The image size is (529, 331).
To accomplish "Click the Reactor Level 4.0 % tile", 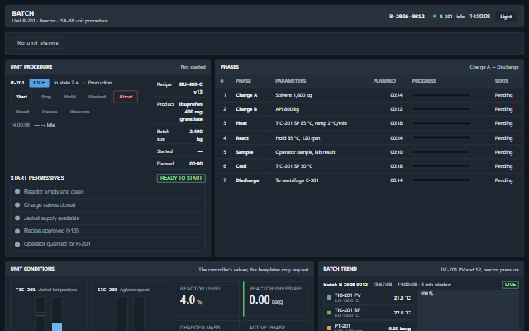I will pyautogui.click(x=207, y=299).
